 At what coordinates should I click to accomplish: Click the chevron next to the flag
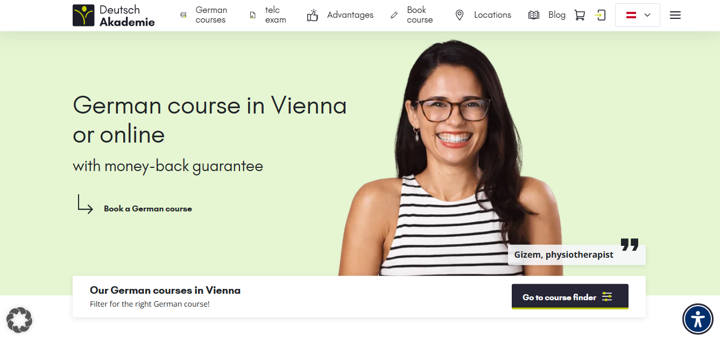click(647, 15)
